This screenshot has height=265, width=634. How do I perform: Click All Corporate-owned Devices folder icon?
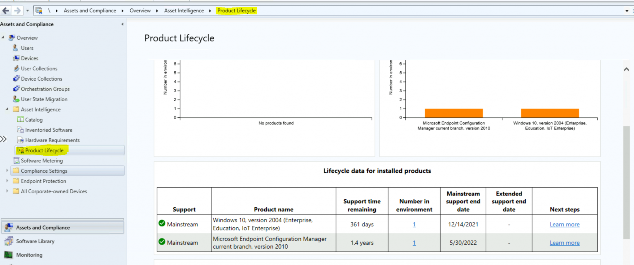pyautogui.click(x=16, y=191)
